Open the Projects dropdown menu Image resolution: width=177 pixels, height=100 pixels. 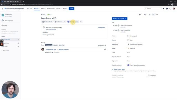tap(37, 9)
